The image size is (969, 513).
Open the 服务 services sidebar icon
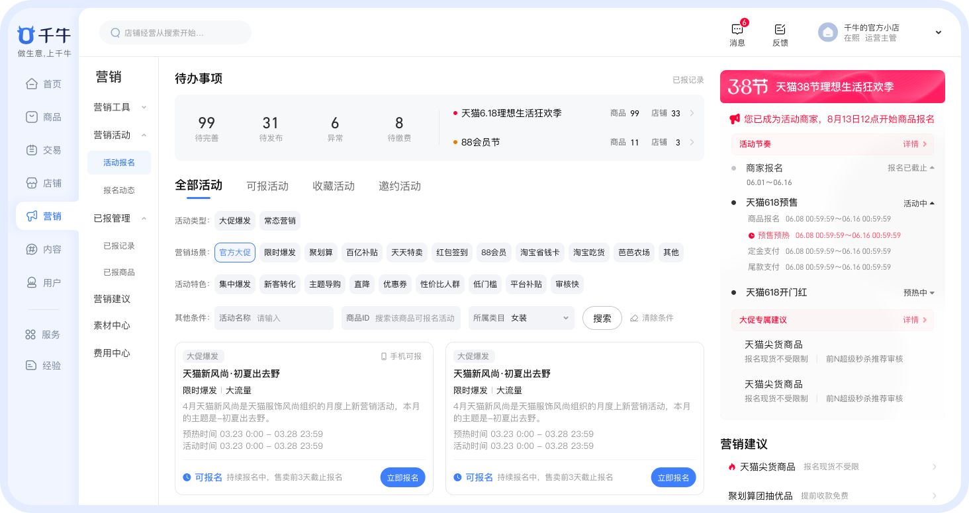pos(30,335)
